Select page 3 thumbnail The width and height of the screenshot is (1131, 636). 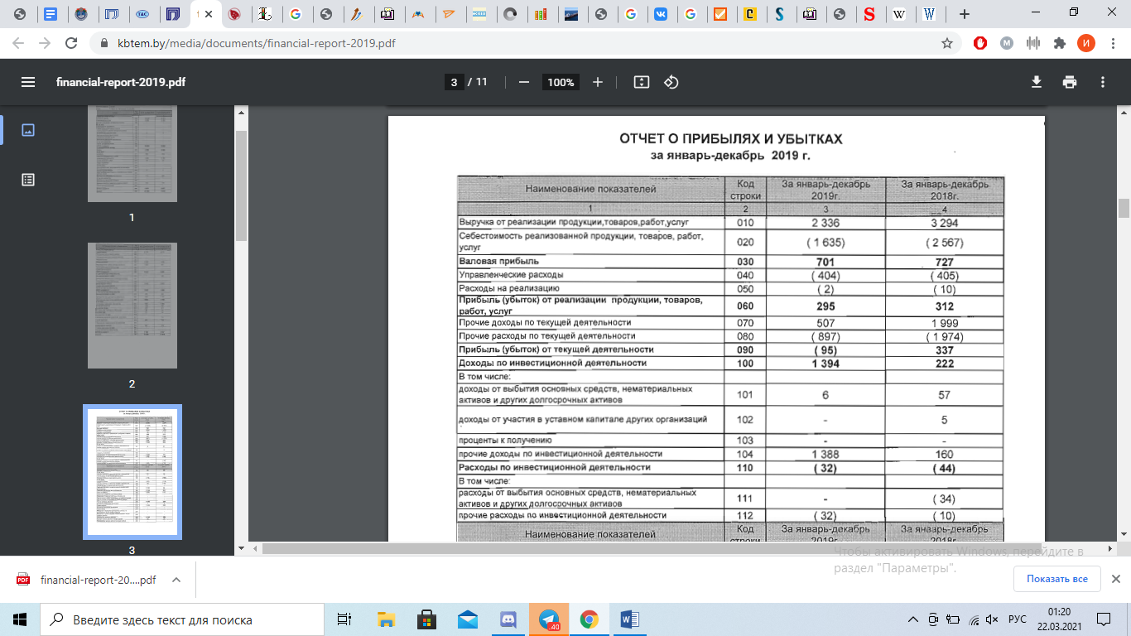[132, 472]
